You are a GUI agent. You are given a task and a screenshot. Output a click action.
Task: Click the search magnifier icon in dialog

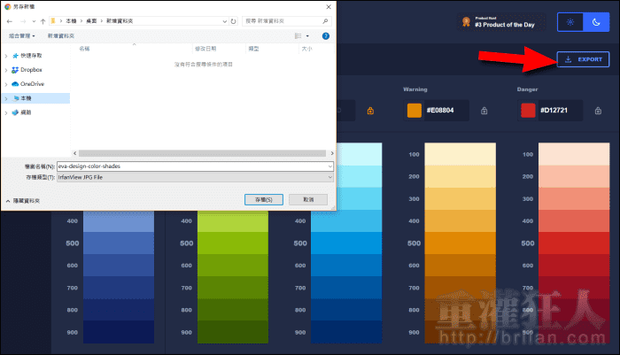pos(324,20)
